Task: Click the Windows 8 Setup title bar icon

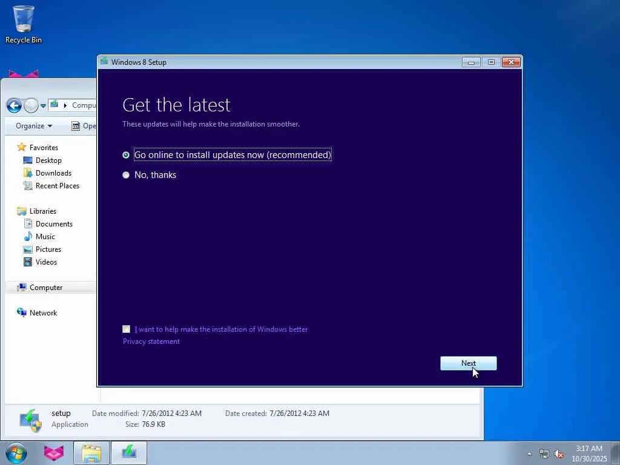Action: point(104,61)
